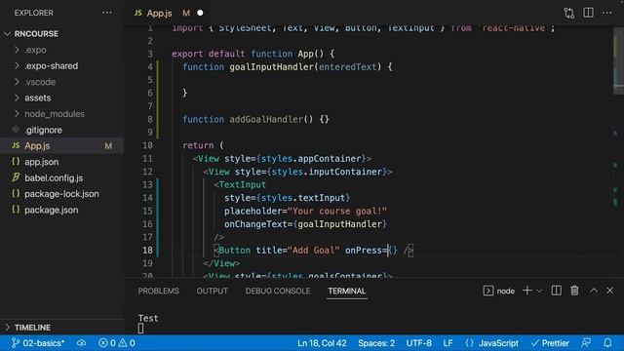Open editor more actions ellipsis
This screenshot has height=351, width=624.
click(606, 13)
